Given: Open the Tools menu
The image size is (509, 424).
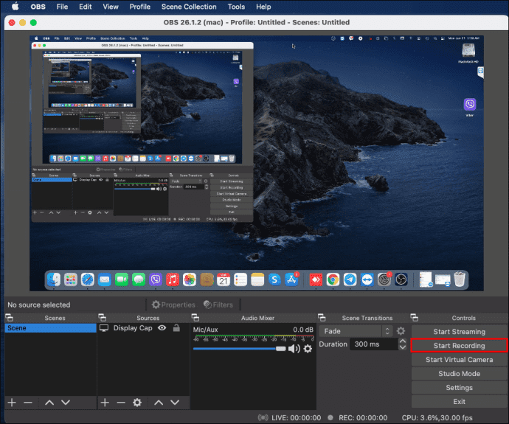Looking at the screenshot, I should (x=236, y=7).
